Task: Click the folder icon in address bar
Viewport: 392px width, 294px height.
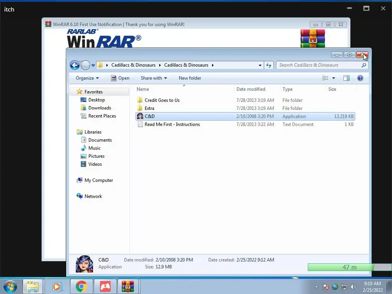Action: click(x=100, y=65)
